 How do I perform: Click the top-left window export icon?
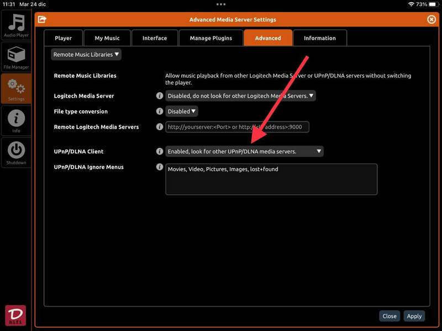click(x=42, y=19)
